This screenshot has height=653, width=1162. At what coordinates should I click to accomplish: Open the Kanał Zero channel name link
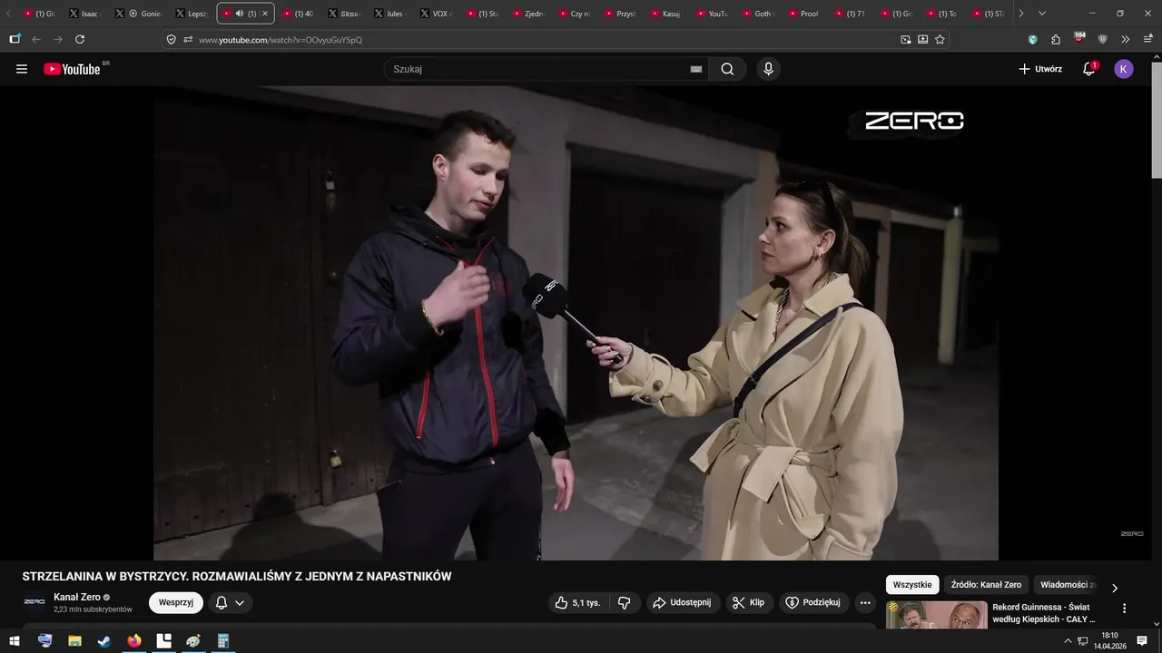pyautogui.click(x=77, y=597)
